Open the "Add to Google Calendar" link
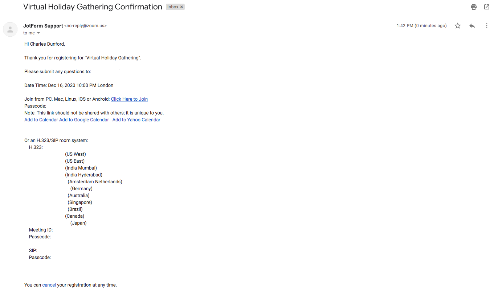This screenshot has width=494, height=292. 84,120
